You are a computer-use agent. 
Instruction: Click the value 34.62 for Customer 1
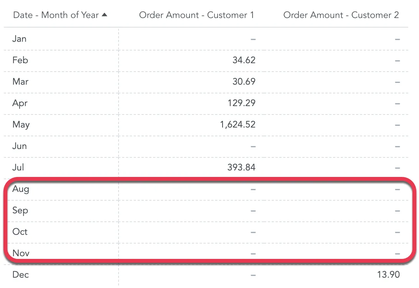244,60
